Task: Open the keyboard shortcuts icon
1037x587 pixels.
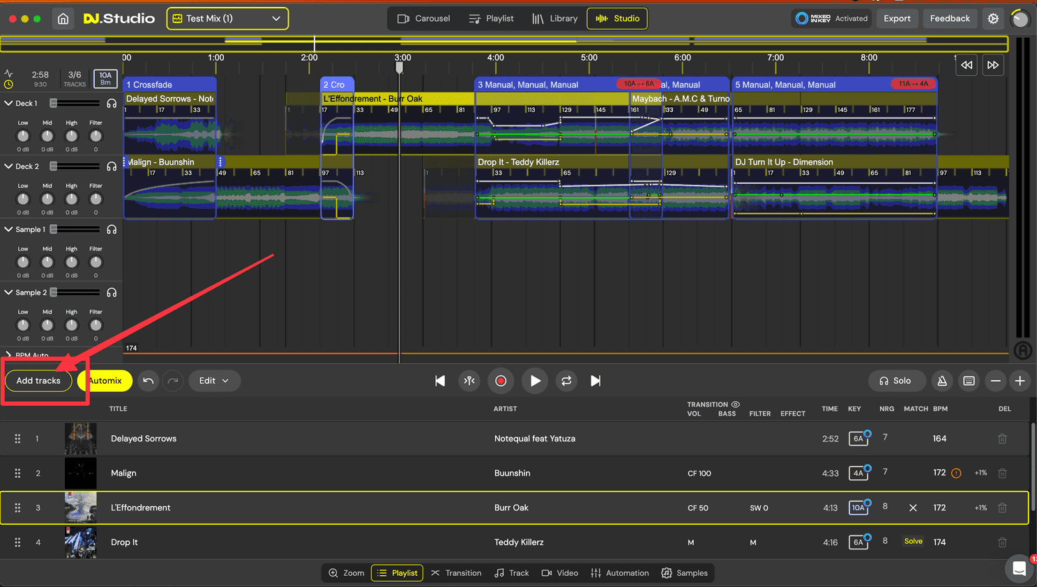Action: click(x=969, y=381)
